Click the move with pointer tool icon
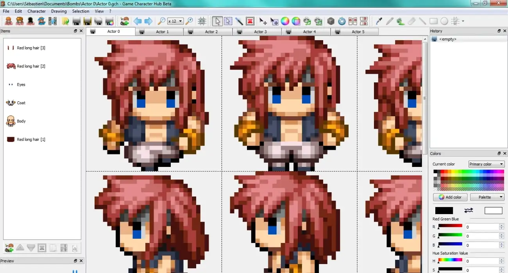The height and width of the screenshot is (273, 508). 263,21
